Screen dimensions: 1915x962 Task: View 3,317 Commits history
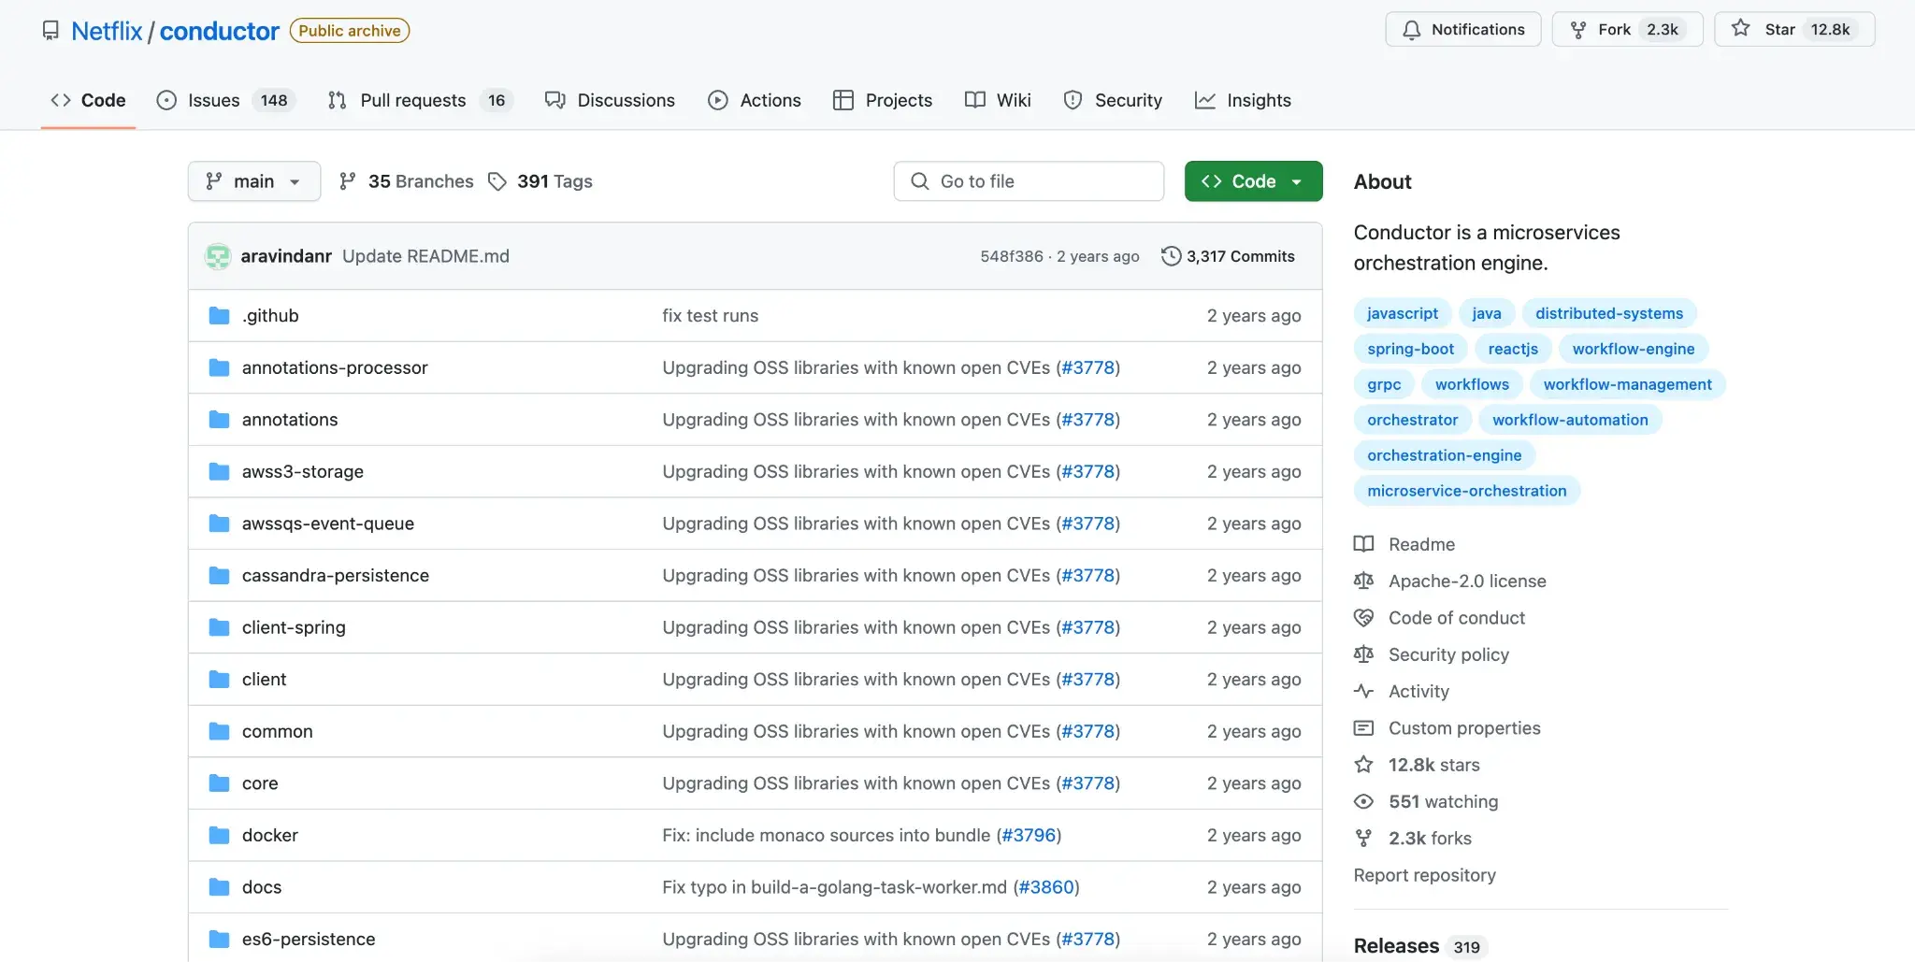click(1228, 256)
